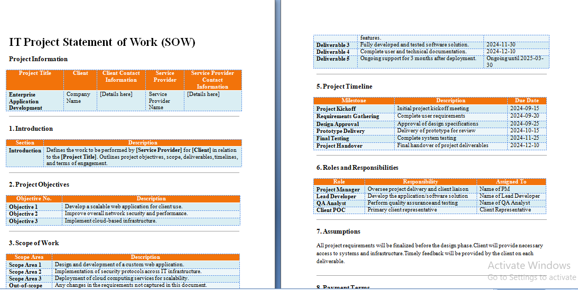This screenshot has width=578, height=290.
Task: Select the 'Service Provider Contact Information' header
Action: 212,80
